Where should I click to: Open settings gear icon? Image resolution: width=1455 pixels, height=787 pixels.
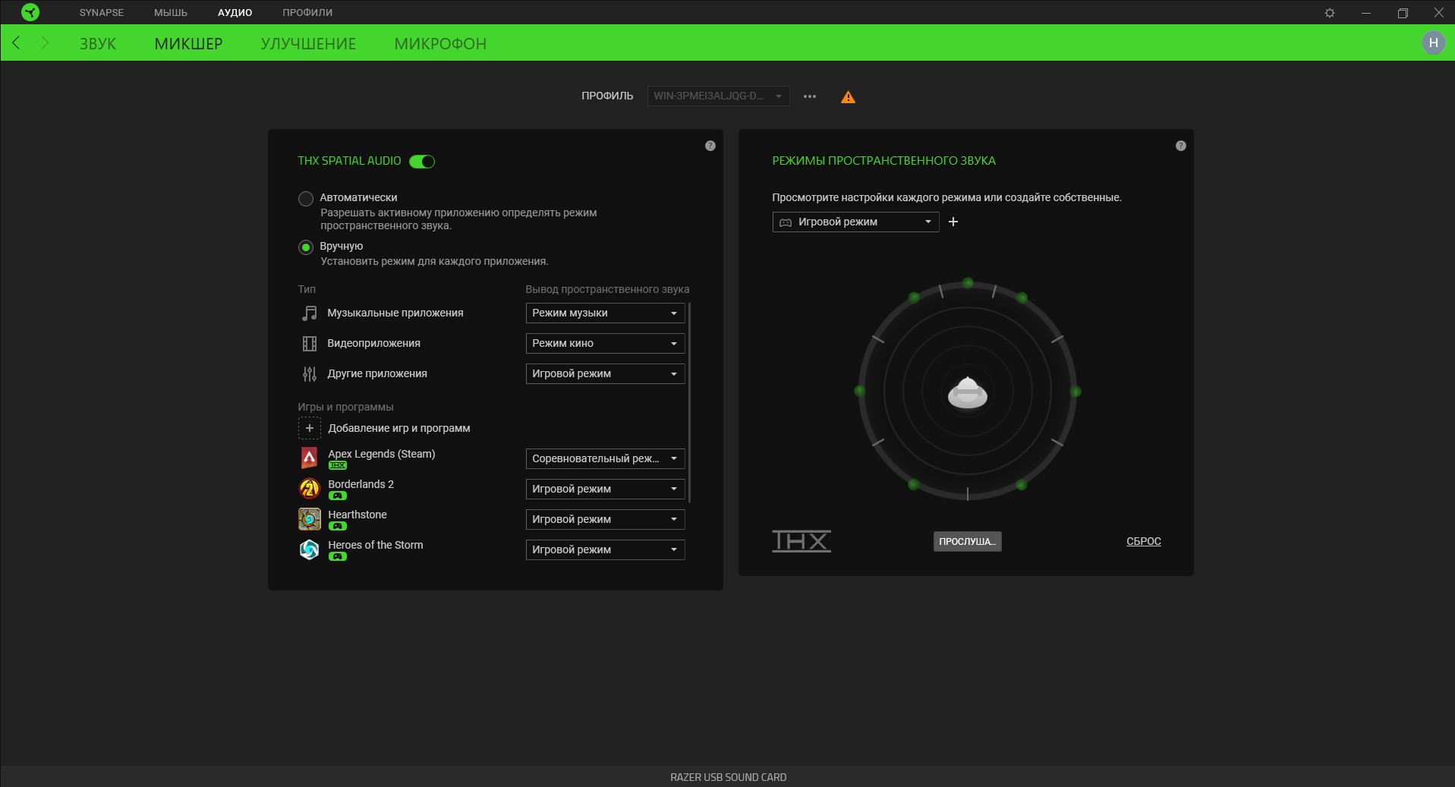[x=1330, y=13]
